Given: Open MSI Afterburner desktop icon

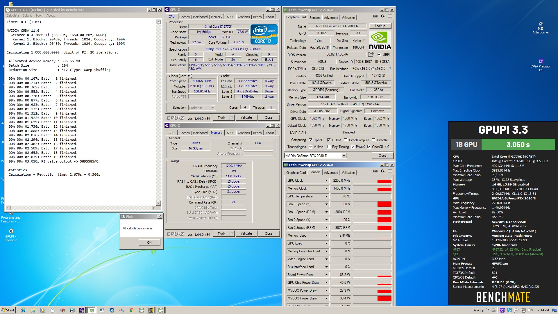Looking at the screenshot, I should coord(541,28).
